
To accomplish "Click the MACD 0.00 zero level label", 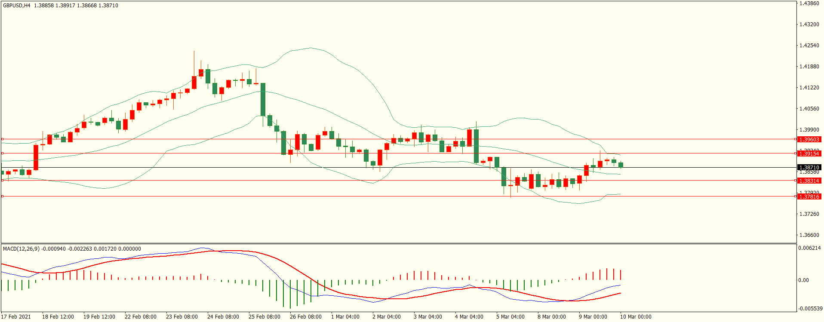I will pos(803,280).
